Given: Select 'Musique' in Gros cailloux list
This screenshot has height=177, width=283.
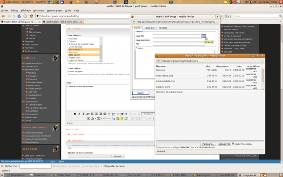Looking at the screenshot, I should [73, 52].
